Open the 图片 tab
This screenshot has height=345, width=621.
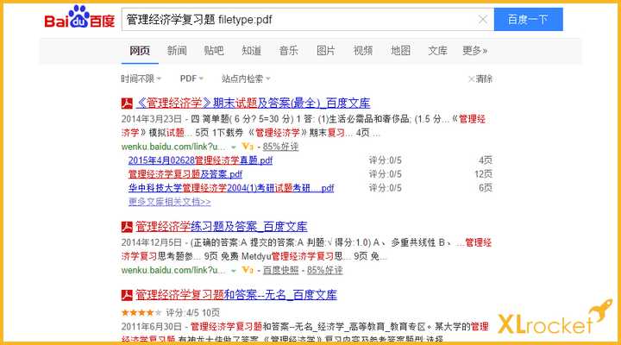(325, 50)
